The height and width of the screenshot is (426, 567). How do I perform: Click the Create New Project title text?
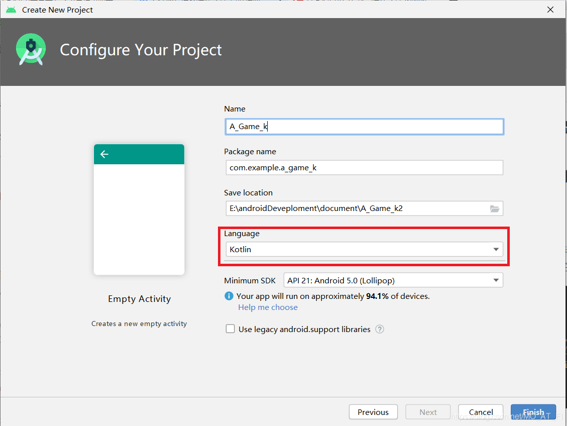(x=57, y=10)
